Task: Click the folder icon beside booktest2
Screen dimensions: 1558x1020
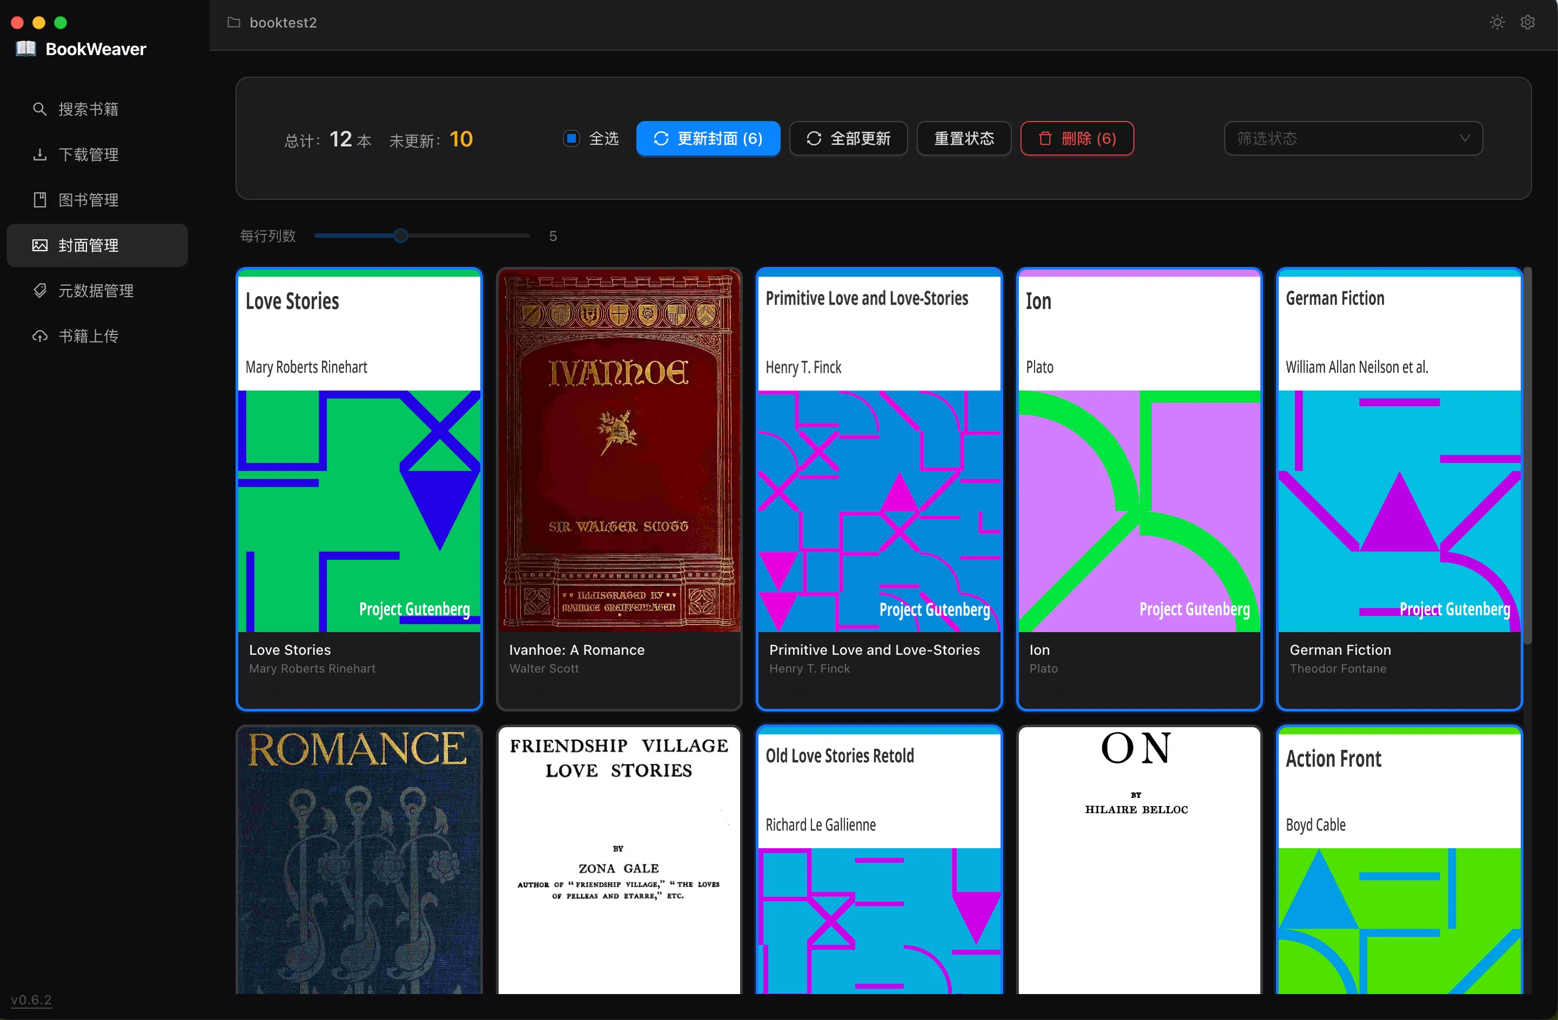Action: tap(234, 22)
